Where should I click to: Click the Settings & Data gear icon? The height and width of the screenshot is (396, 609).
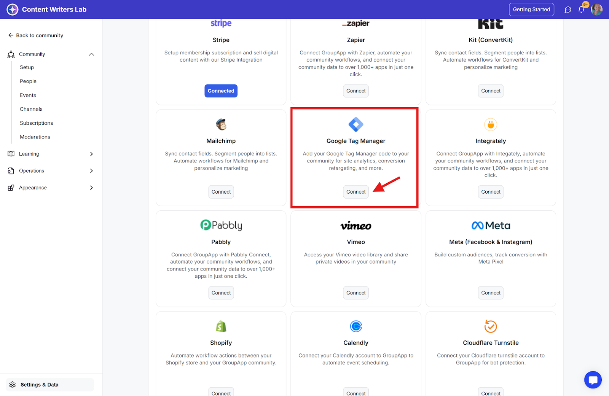[13, 385]
